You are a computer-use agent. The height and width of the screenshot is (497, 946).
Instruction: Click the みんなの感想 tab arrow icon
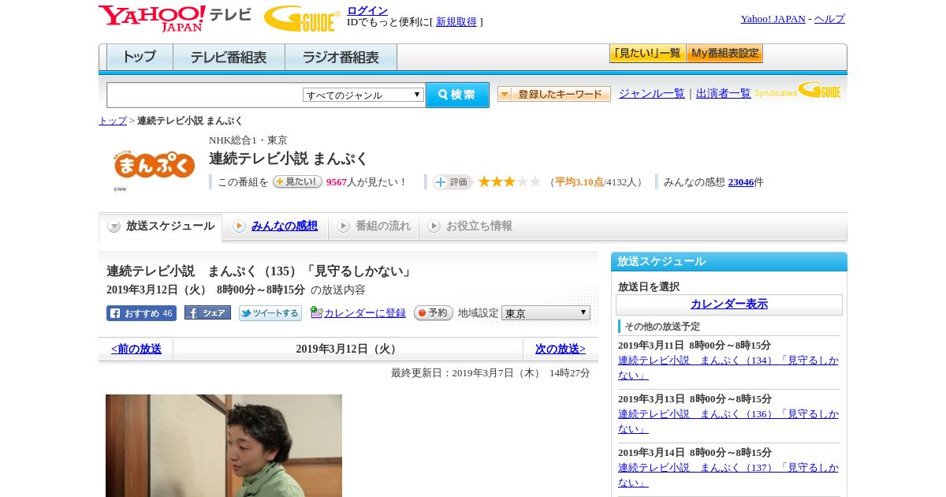point(239,226)
